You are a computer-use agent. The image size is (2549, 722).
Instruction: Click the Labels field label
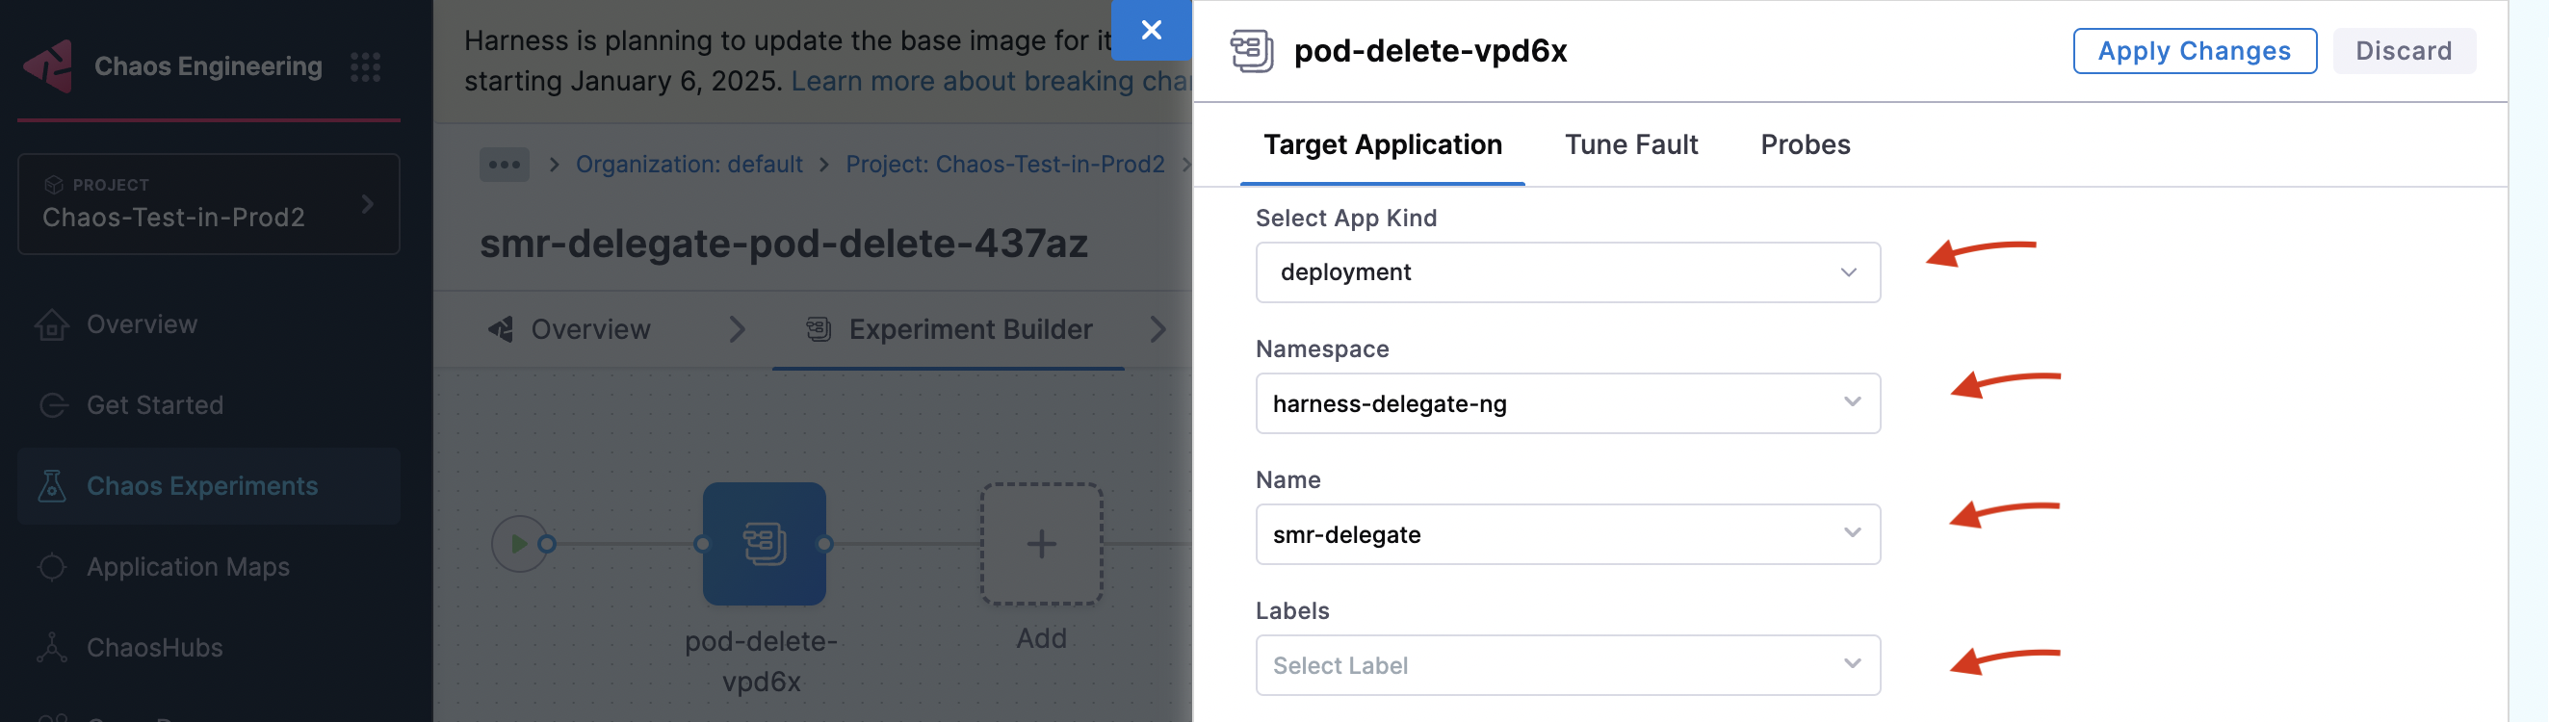pyautogui.click(x=1292, y=611)
